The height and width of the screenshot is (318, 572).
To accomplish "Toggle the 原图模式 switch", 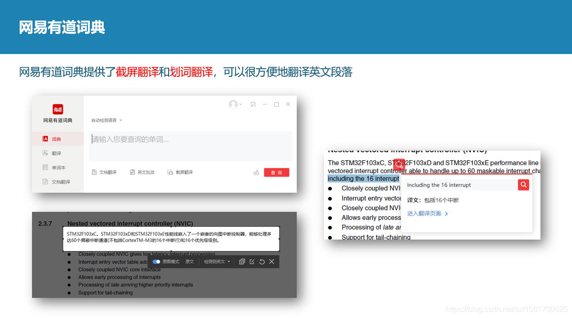I will pyautogui.click(x=156, y=262).
